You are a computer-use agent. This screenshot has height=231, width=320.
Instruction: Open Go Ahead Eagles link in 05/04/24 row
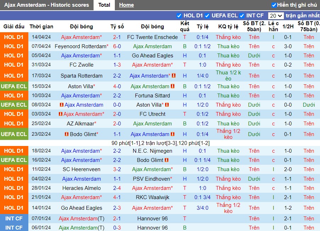(x=152, y=56)
